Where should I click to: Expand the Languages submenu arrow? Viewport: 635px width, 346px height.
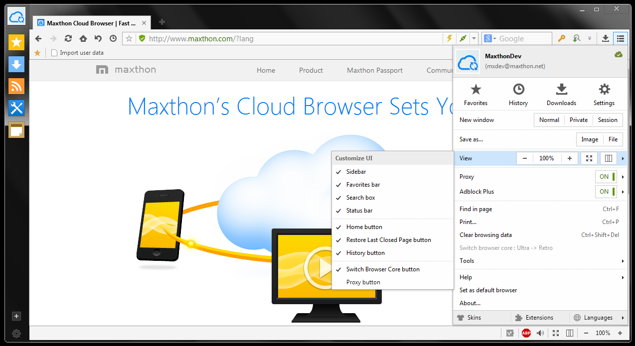pyautogui.click(x=623, y=318)
